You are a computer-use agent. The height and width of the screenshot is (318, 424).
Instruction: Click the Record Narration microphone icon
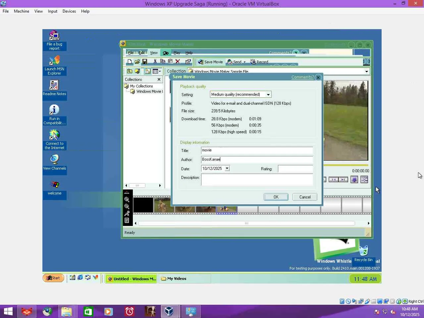pos(127,213)
